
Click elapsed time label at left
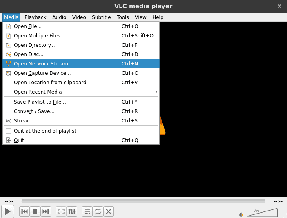9,201
